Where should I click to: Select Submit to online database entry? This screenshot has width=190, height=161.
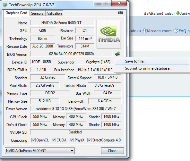click(152, 68)
